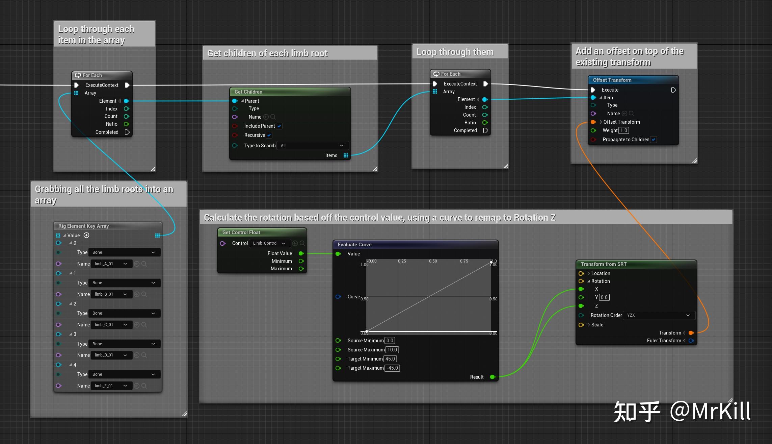The width and height of the screenshot is (772, 444).
Task: Expand the Offset Transform pin triangle
Action: [601, 122]
